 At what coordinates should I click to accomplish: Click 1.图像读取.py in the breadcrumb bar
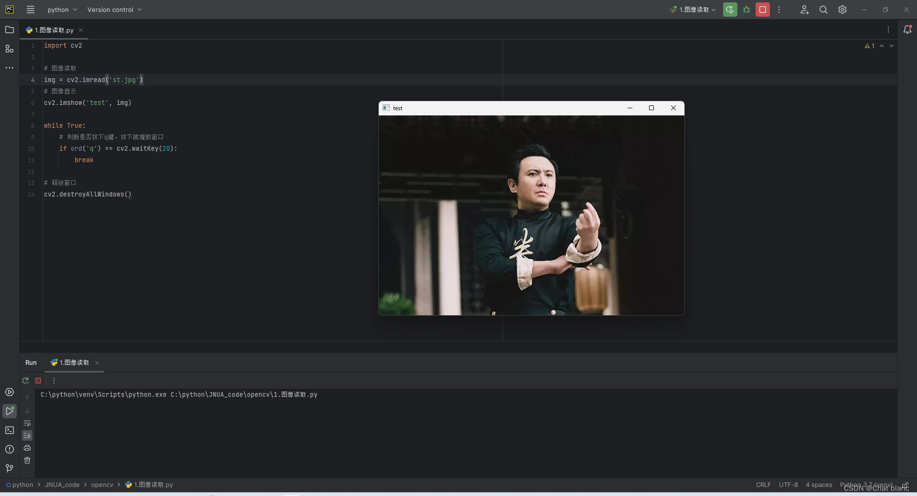click(x=149, y=485)
